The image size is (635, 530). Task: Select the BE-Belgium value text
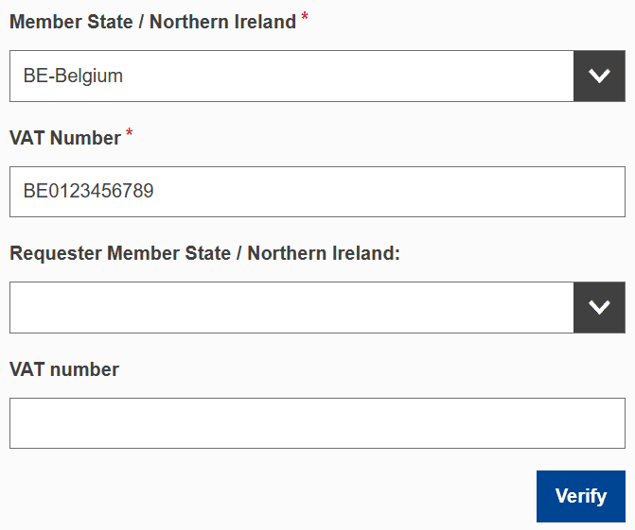(x=73, y=77)
